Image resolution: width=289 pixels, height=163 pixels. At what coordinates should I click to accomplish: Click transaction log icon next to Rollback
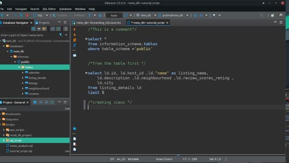tap(90, 15)
